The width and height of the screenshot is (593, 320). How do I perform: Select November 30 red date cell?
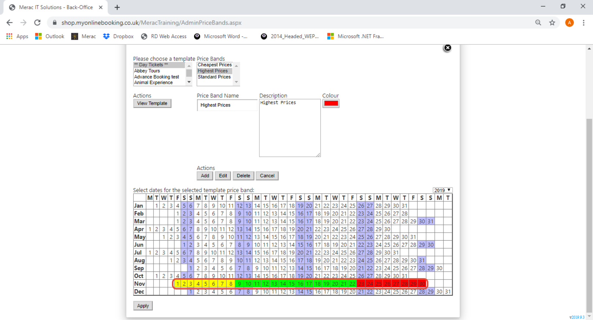click(422, 284)
